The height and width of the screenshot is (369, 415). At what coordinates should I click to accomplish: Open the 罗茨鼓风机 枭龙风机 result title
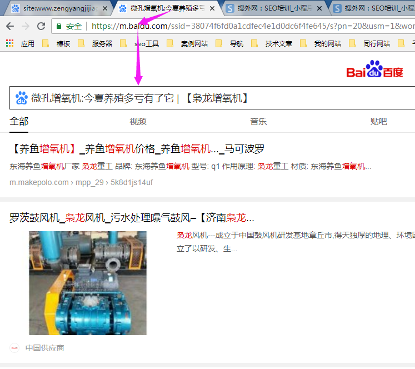tap(132, 217)
